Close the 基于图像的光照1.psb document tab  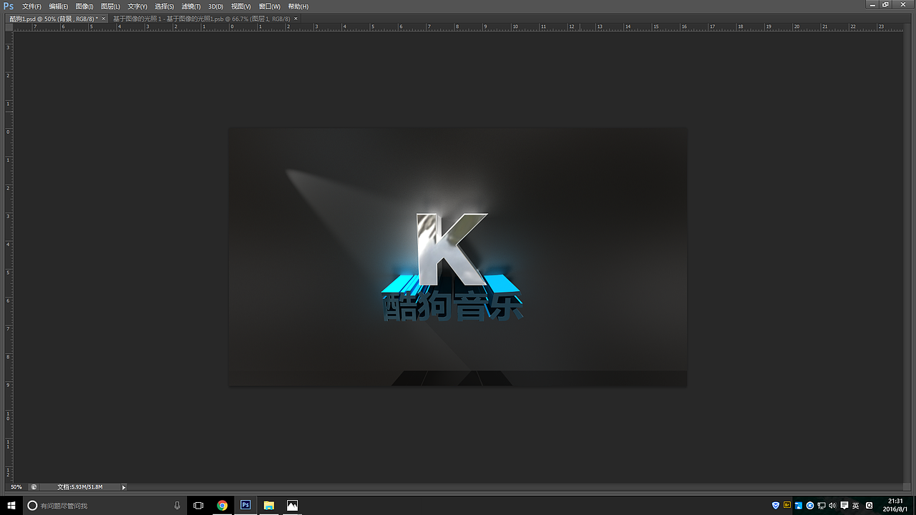click(296, 18)
